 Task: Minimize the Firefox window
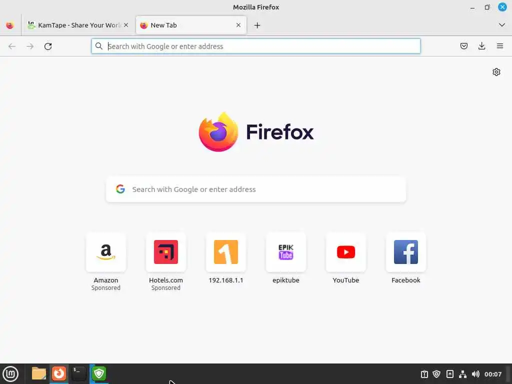click(x=472, y=7)
